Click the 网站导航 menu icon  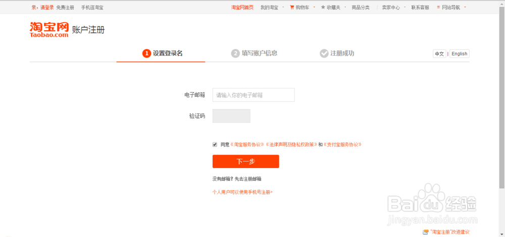438,7
